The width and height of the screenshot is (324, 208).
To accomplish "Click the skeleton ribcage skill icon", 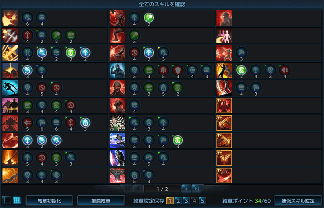I will 117,123.
